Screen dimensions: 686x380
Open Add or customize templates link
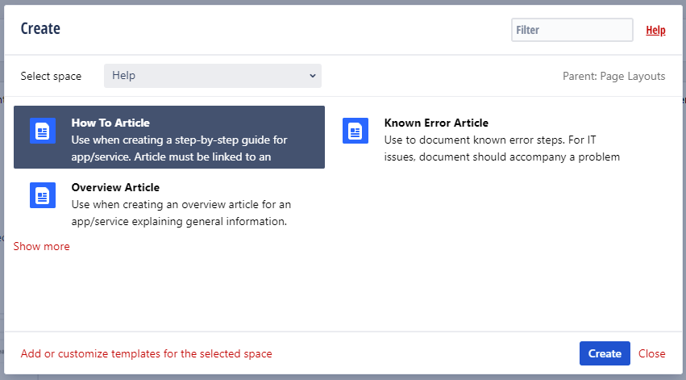click(146, 353)
